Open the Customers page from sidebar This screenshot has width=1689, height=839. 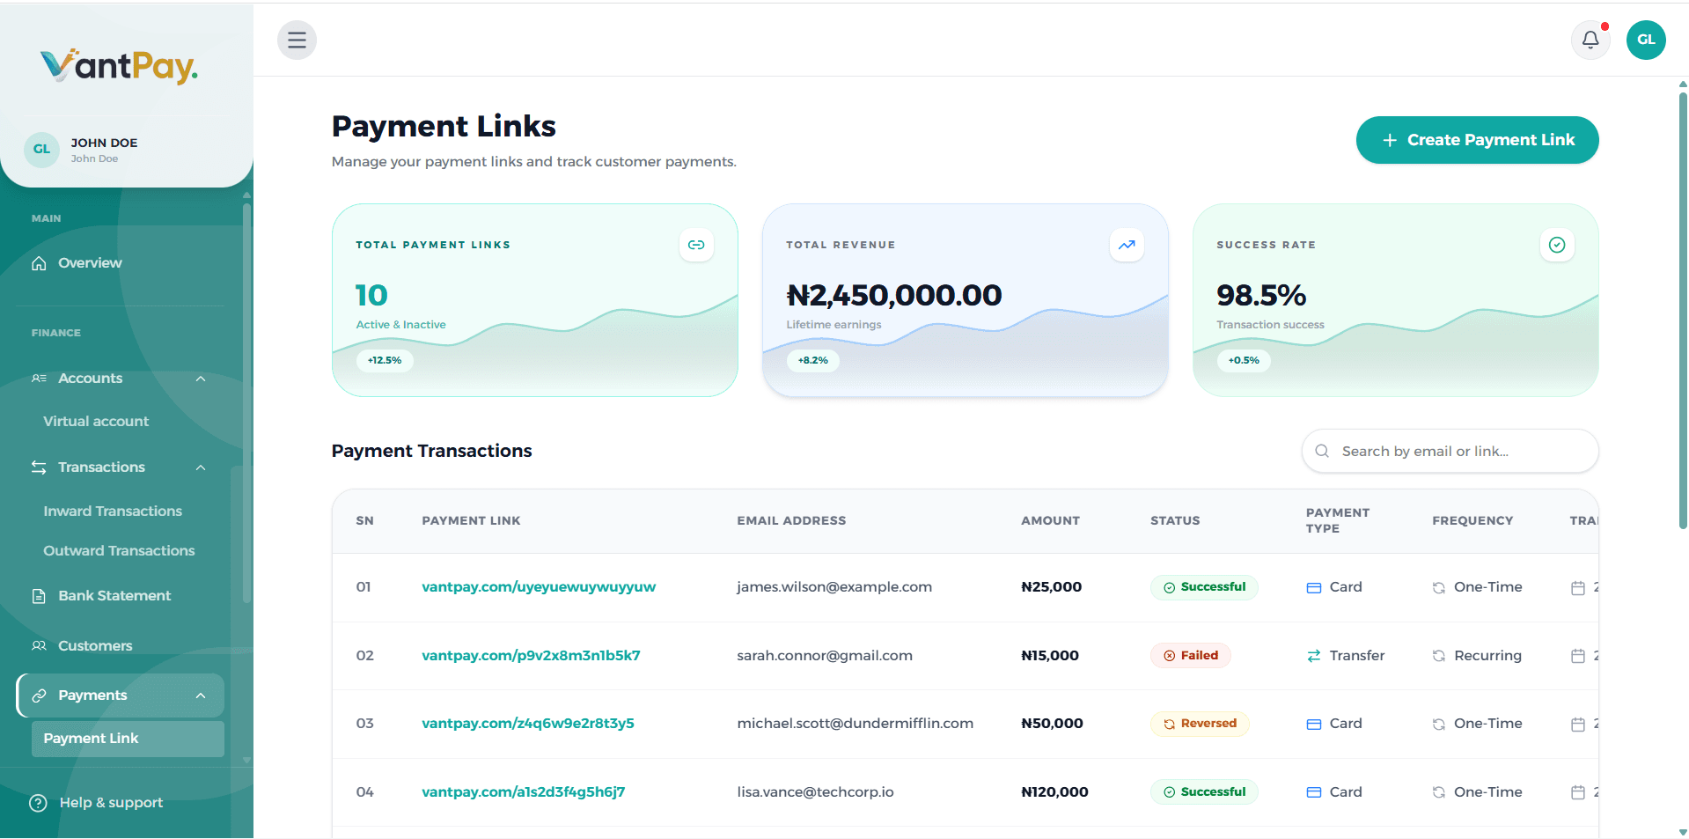click(94, 645)
